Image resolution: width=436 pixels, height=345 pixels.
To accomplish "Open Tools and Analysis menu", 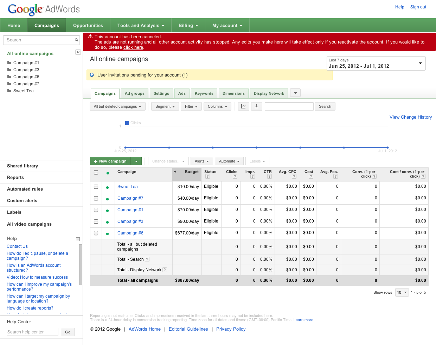I will (x=141, y=26).
